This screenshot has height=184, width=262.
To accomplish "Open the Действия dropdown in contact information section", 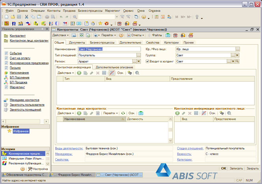I will 65,73.
